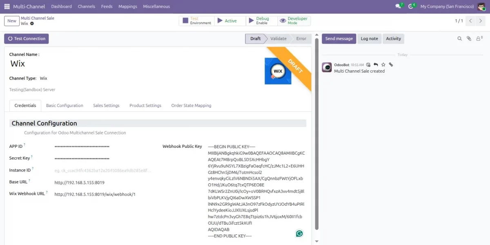This screenshot has width=490, height=245.
Task: Go to next record arrow
Action: (481, 21)
